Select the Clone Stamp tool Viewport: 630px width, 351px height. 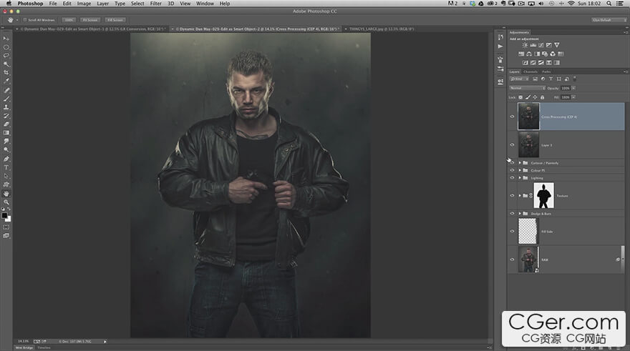click(x=6, y=107)
